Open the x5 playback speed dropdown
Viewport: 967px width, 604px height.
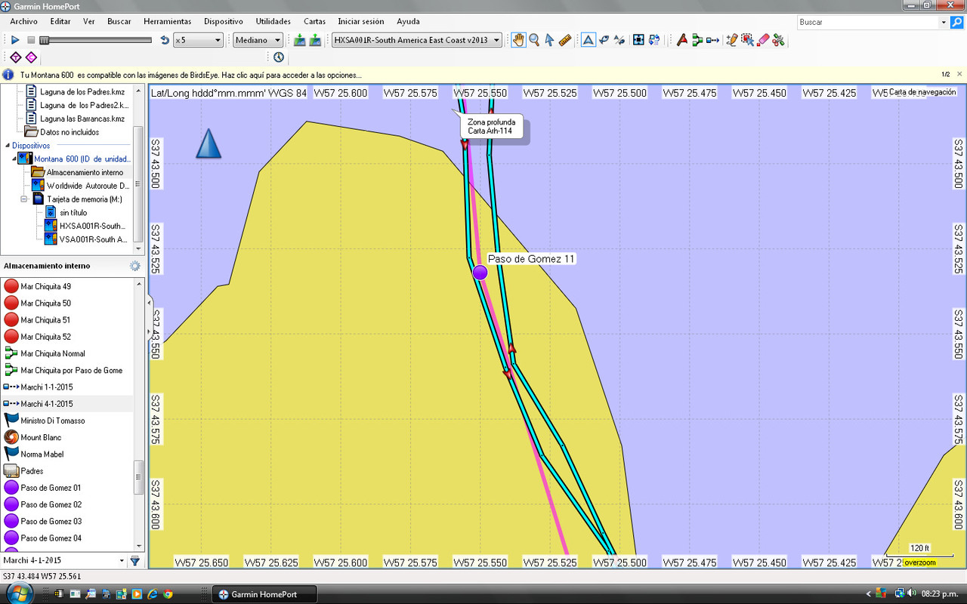pos(198,40)
